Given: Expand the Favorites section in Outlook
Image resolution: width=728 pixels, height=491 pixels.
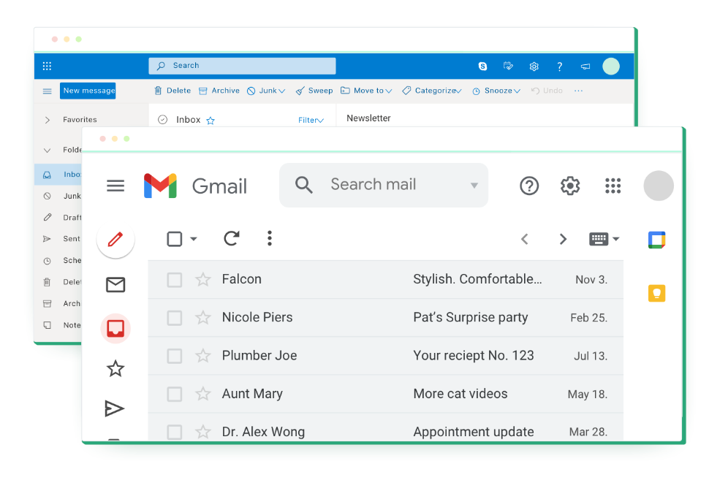Looking at the screenshot, I should [48, 120].
